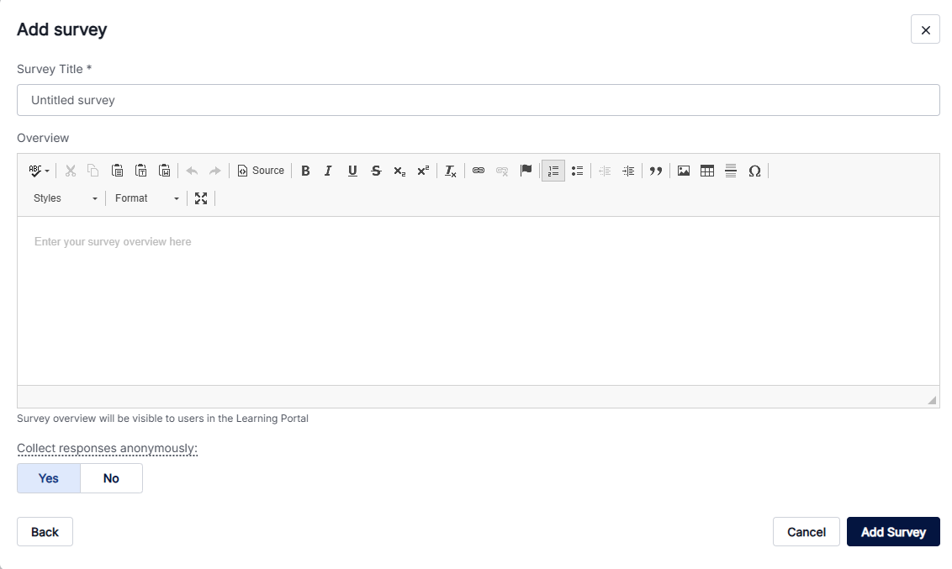Click the Remove Format icon

451,171
